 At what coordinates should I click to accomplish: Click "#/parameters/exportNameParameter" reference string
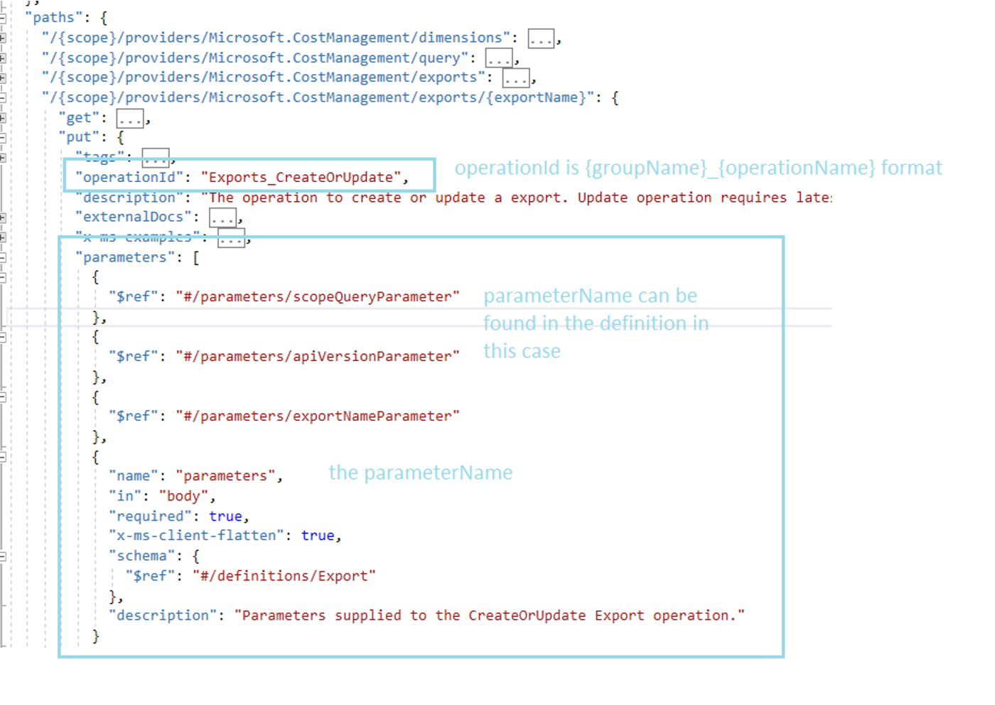318,416
